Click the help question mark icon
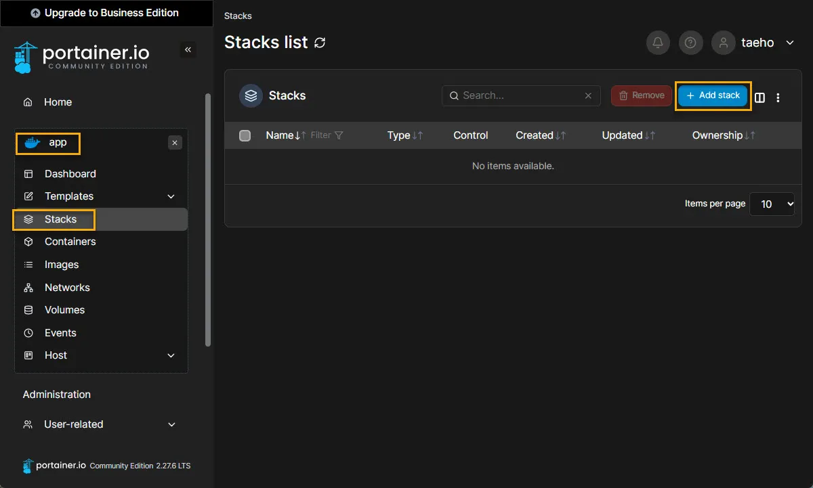The image size is (813, 488). (690, 43)
